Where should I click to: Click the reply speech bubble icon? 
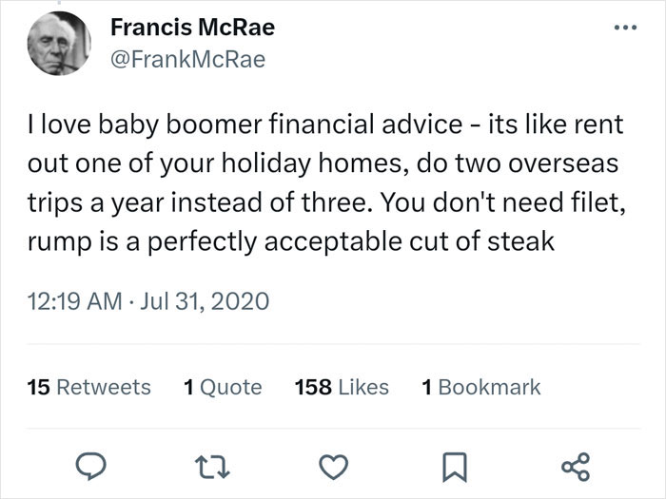(x=90, y=467)
